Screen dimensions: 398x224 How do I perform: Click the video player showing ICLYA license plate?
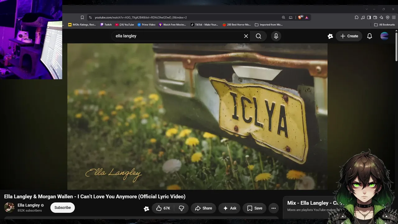click(x=197, y=116)
